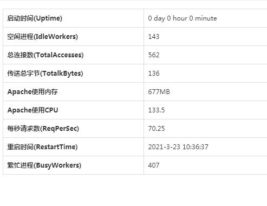
Task: Click the 空闲进程(IdleWorkers) label
Action: (43, 37)
